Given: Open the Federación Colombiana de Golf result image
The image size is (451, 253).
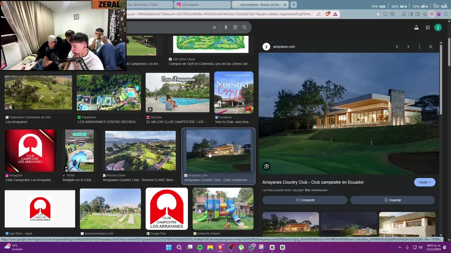Looking at the screenshot, I should click(x=38, y=92).
